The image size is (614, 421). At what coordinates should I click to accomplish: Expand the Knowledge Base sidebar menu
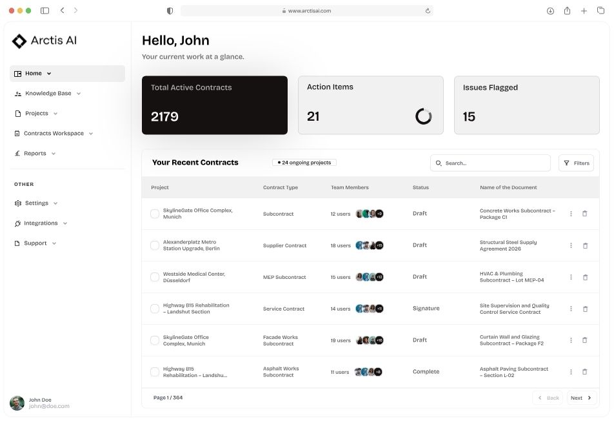pyautogui.click(x=48, y=94)
